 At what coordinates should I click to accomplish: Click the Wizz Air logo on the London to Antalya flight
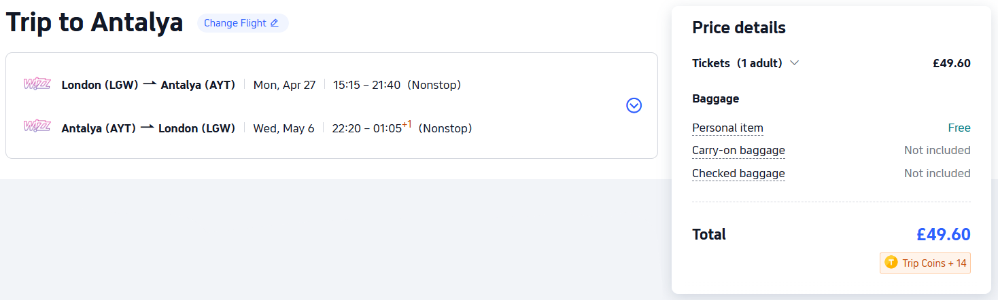point(37,84)
